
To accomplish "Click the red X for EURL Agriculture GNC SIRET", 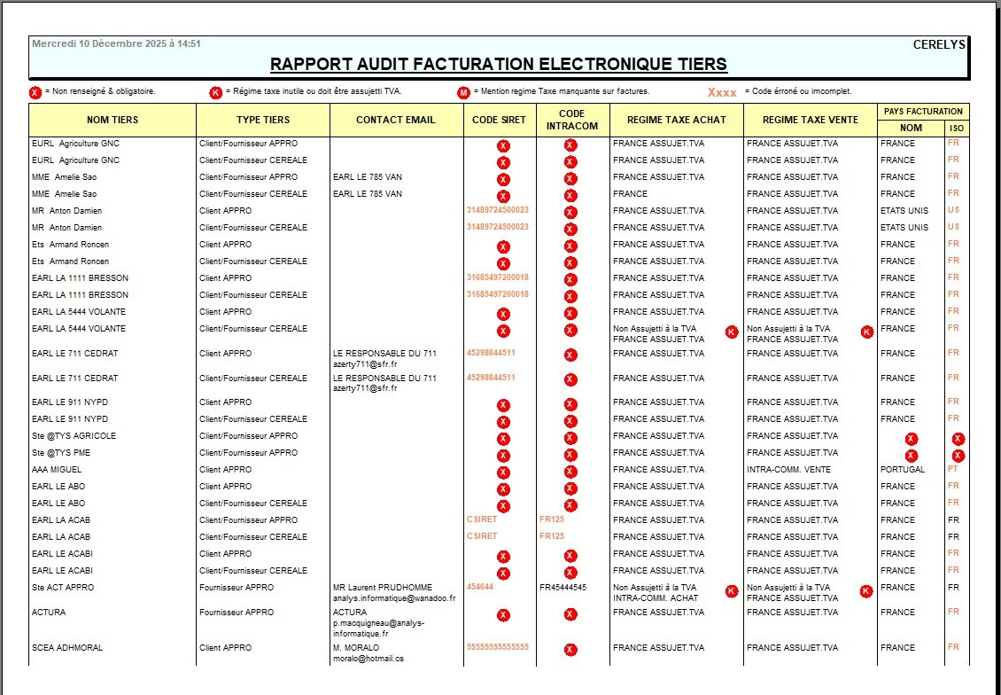I will pos(503,145).
